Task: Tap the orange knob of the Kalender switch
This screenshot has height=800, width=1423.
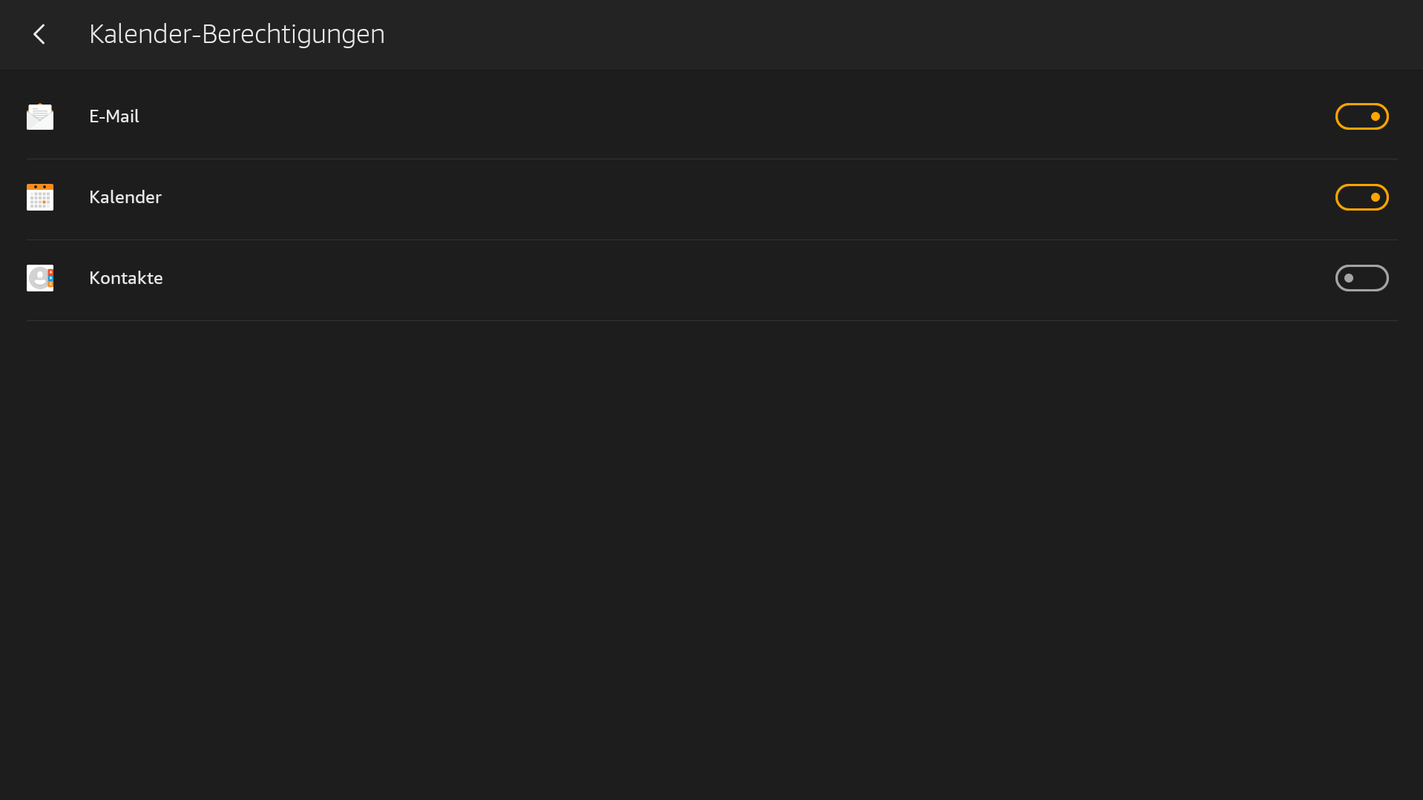Action: tap(1375, 197)
